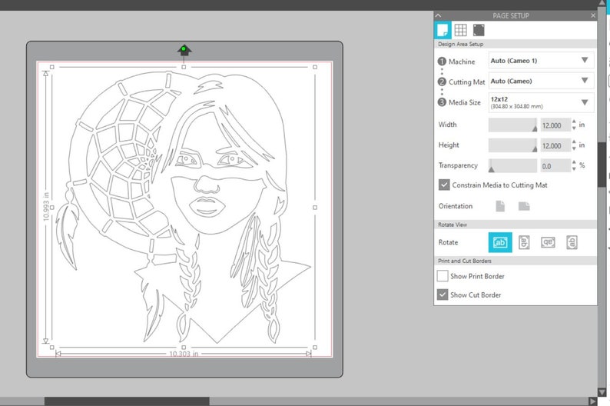610x406 pixels.
Task: Click the Transparency slider
Action: click(x=512, y=166)
